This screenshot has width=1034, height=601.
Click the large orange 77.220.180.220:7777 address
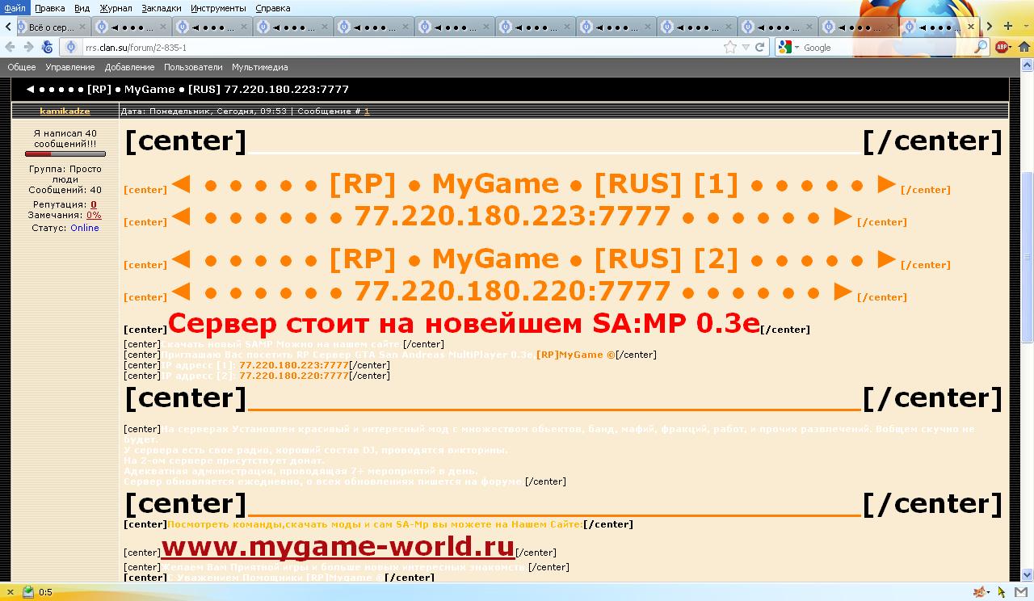(513, 290)
